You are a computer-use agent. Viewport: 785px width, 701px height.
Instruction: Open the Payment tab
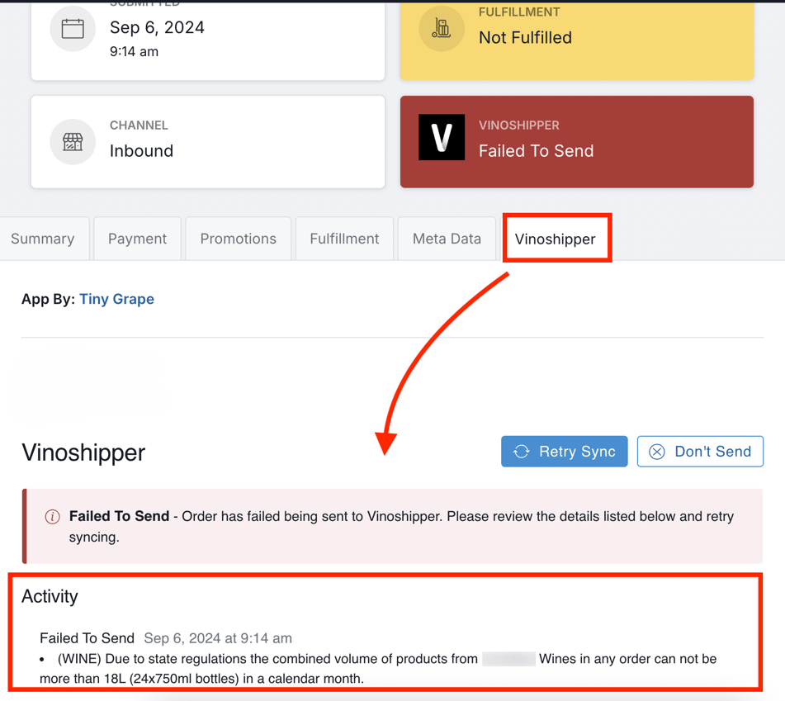click(x=137, y=238)
